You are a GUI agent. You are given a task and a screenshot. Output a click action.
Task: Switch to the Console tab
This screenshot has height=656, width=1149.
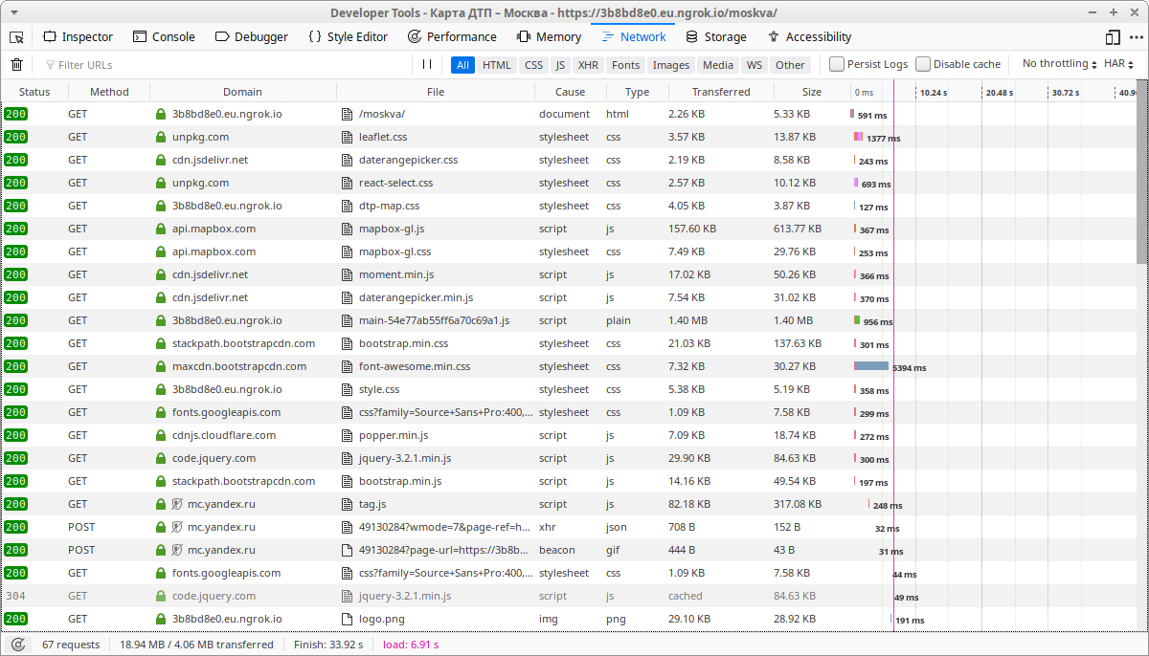click(x=164, y=37)
